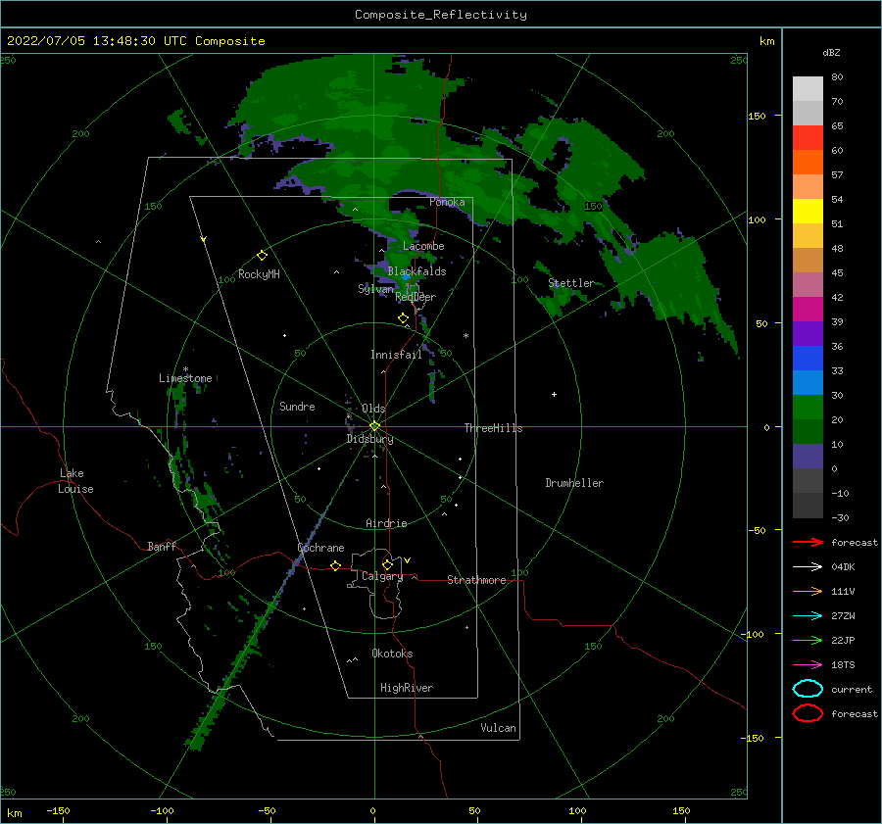Screen dimensions: 882x824
Task: Click the cyan 27ZW arrow icon
Action: [x=808, y=616]
